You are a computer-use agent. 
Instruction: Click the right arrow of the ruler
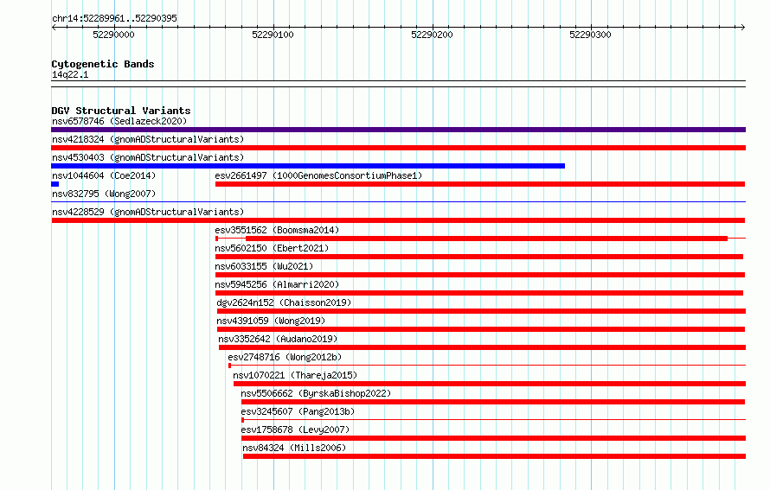pyautogui.click(x=743, y=27)
